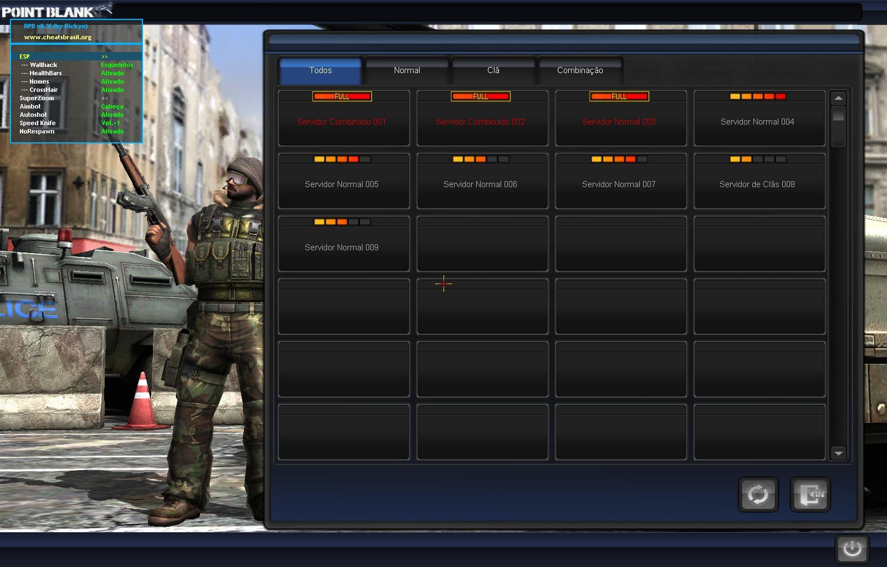Open the Clã tab
Screen dimensions: 887x567
click(493, 70)
